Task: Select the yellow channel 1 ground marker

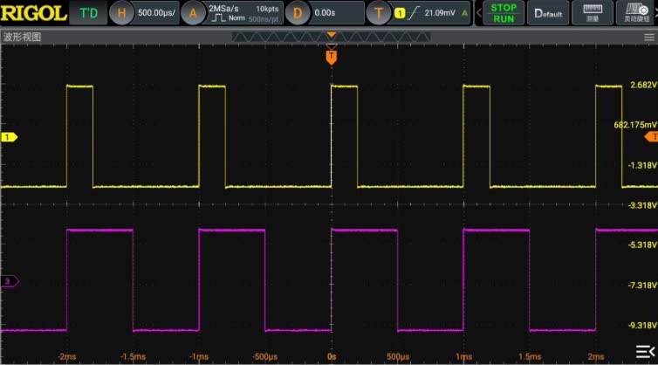Action: click(9, 137)
